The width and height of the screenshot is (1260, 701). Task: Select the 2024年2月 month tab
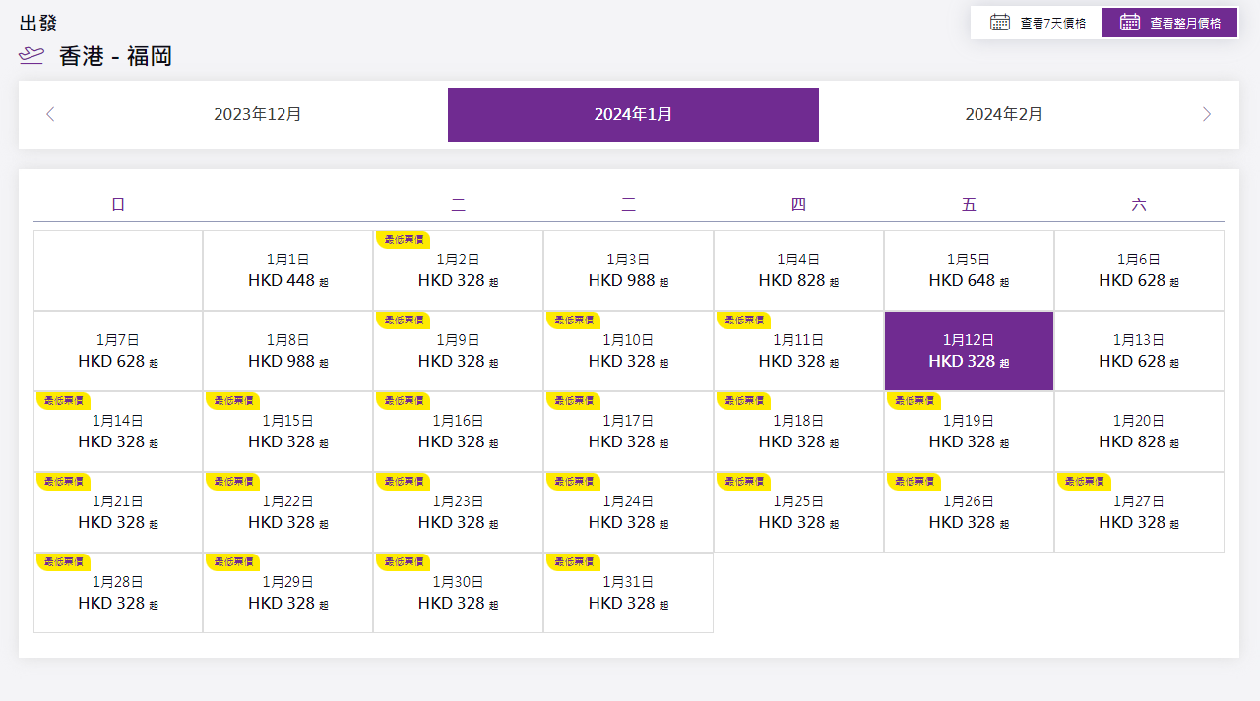coord(1004,115)
